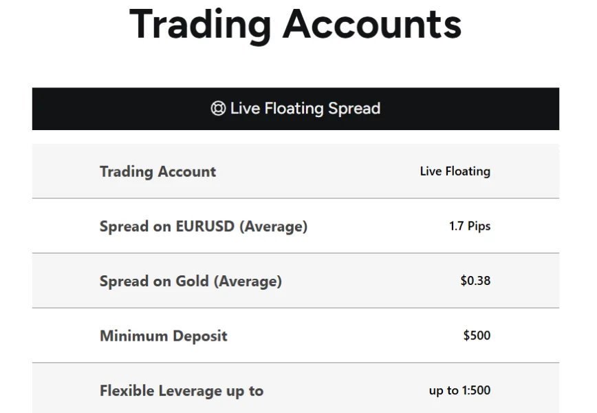Click the lifebuoy icon beside Live Floating Spread

point(218,109)
